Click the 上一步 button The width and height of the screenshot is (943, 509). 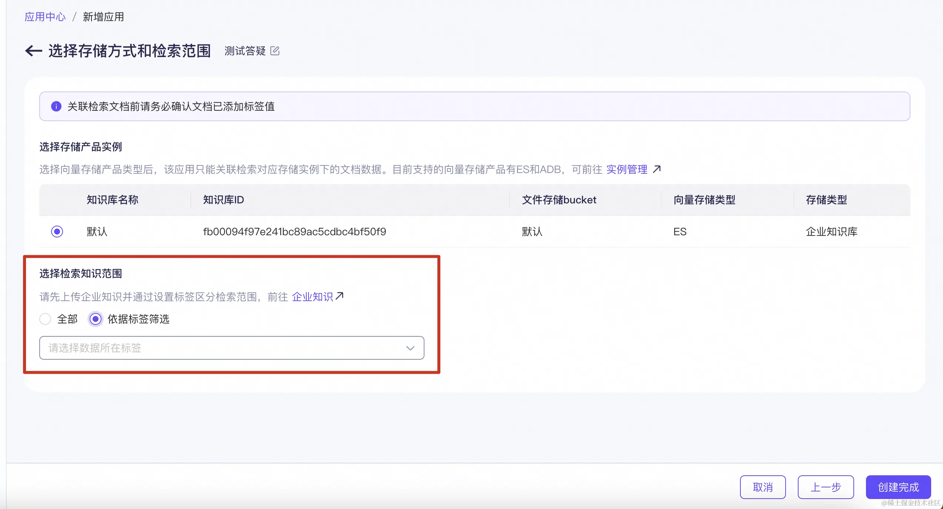[826, 487]
